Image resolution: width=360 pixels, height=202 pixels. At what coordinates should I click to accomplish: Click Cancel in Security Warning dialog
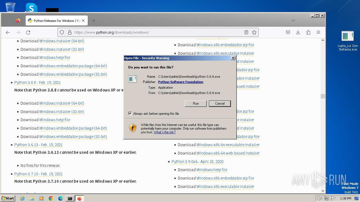click(x=220, y=104)
